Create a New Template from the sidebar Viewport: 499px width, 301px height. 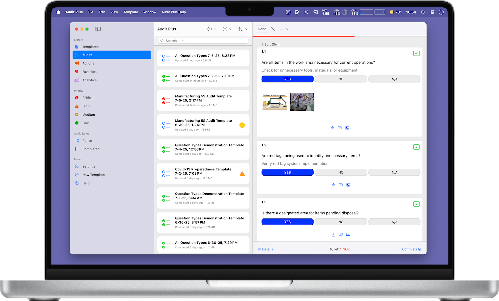(112, 175)
